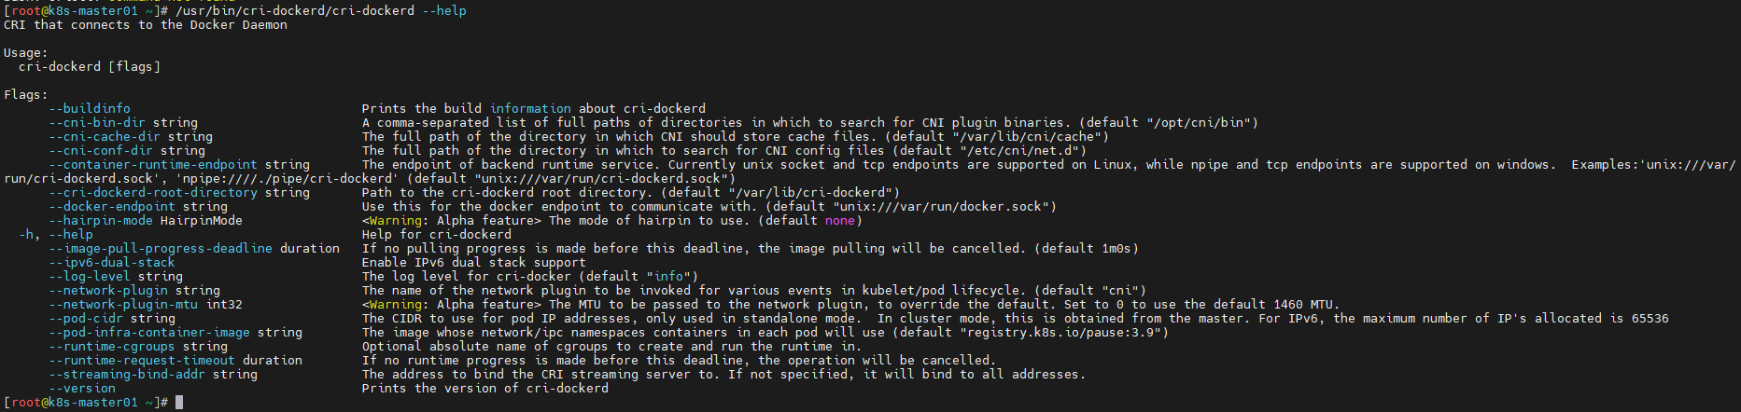This screenshot has height=412, width=1741.
Task: Click the --container-runtime-endpoint flag
Action: click(153, 165)
